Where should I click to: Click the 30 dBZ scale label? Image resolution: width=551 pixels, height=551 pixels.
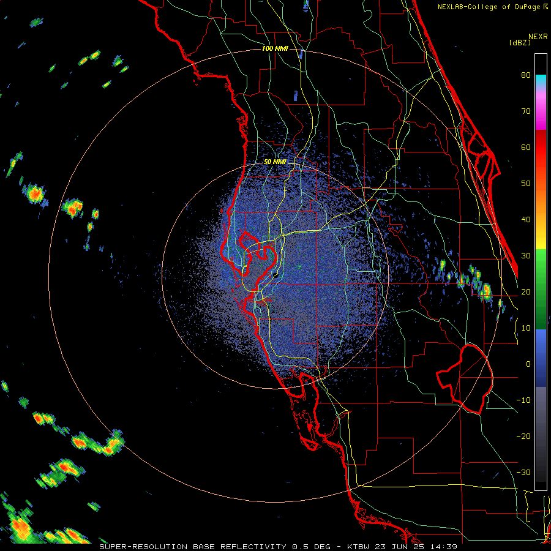526,256
